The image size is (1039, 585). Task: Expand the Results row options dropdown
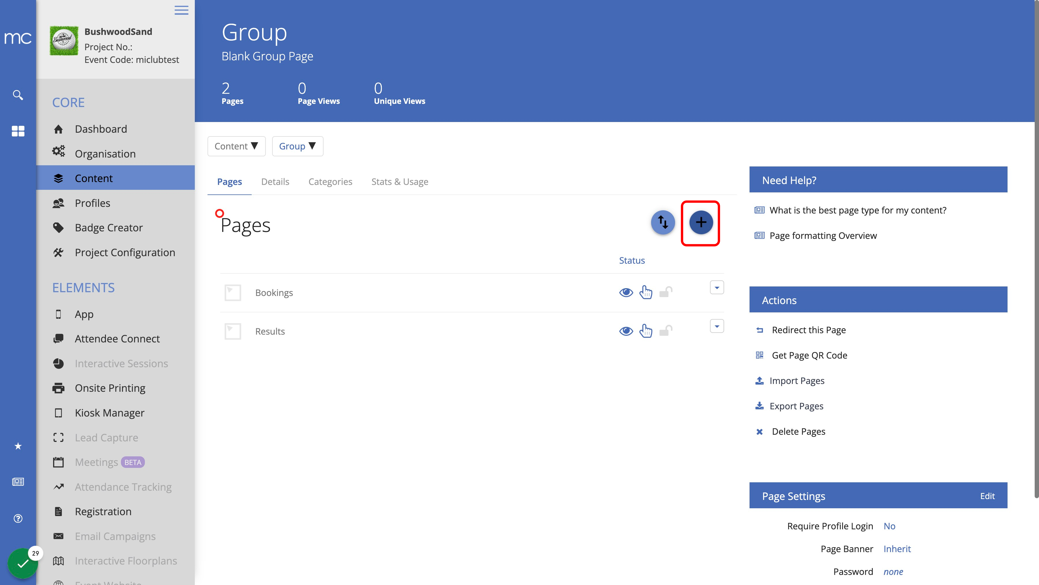(717, 326)
